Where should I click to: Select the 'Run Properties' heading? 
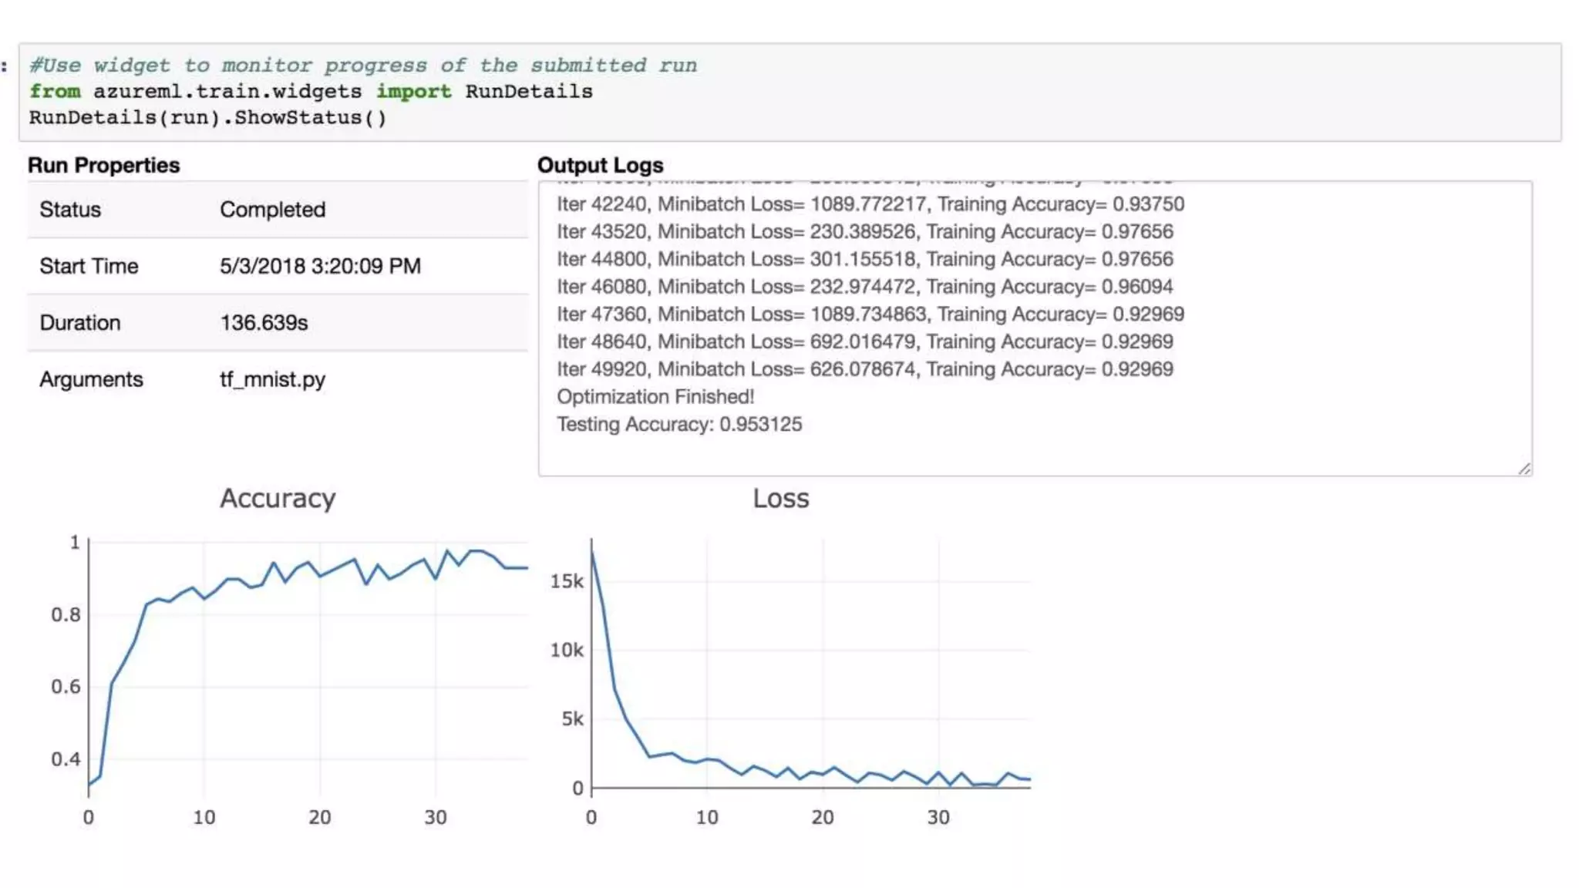pyautogui.click(x=103, y=165)
